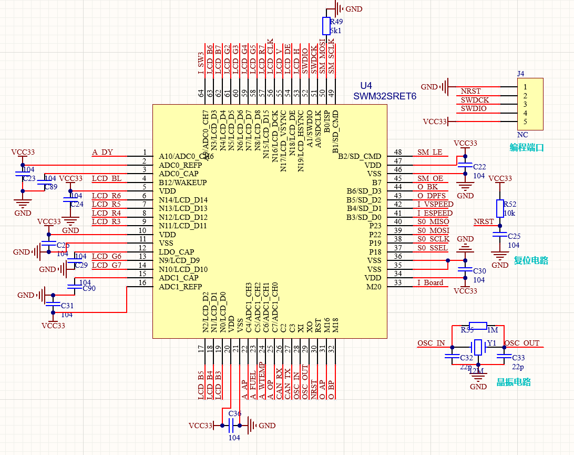Screen dimensions: 574x455
Task: Click the NC label under J4
Action: pyautogui.click(x=522, y=135)
